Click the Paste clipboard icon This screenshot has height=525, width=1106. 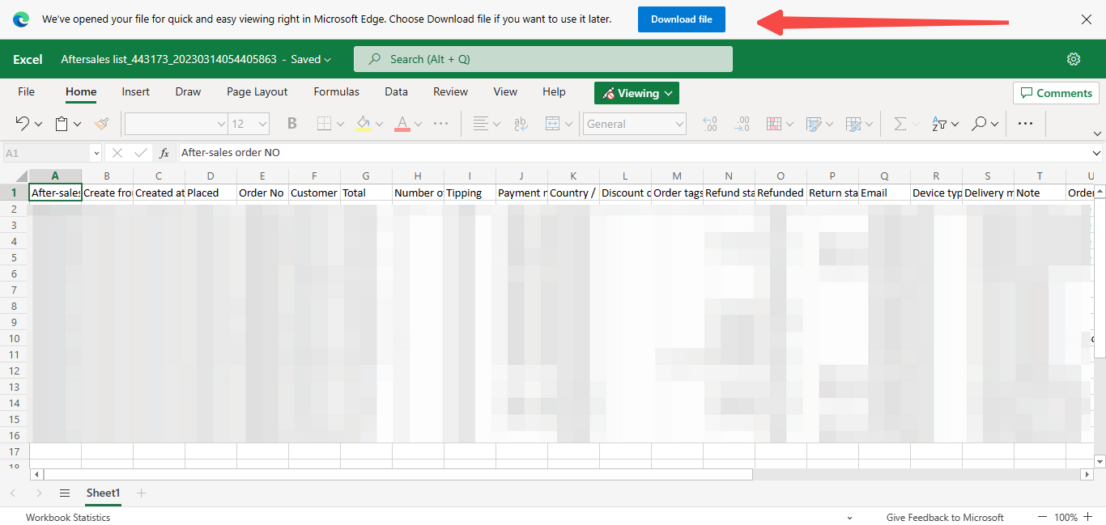[61, 124]
